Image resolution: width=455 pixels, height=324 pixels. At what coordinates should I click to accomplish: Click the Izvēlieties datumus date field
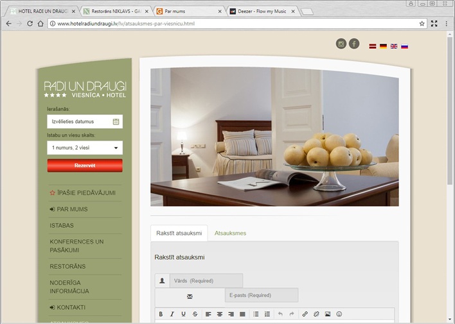point(85,121)
